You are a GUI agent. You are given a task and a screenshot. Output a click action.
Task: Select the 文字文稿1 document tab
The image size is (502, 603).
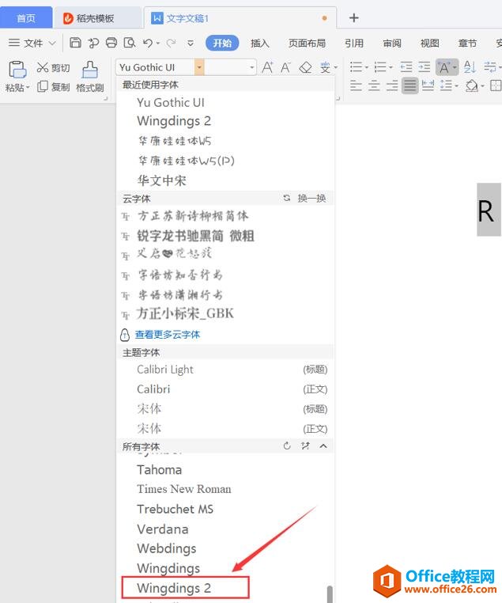[240, 17]
